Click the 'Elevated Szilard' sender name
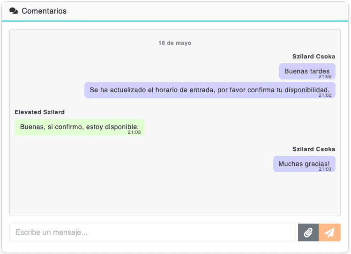Viewport: 351px width, 254px height. [40, 112]
